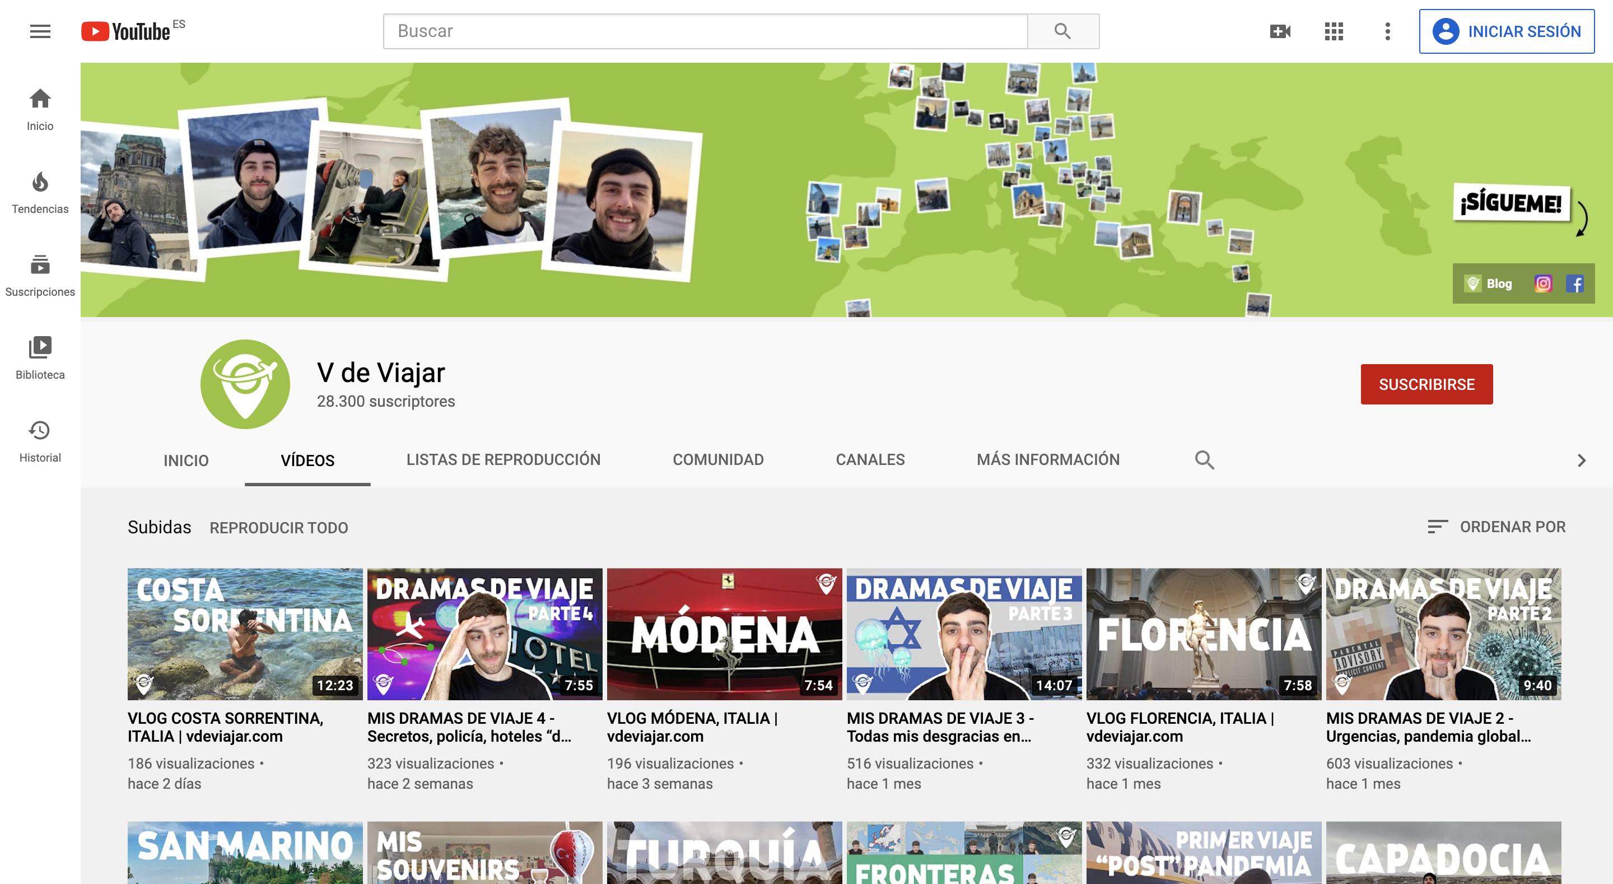Click Reproducir todo link
1613x884 pixels.
click(279, 528)
